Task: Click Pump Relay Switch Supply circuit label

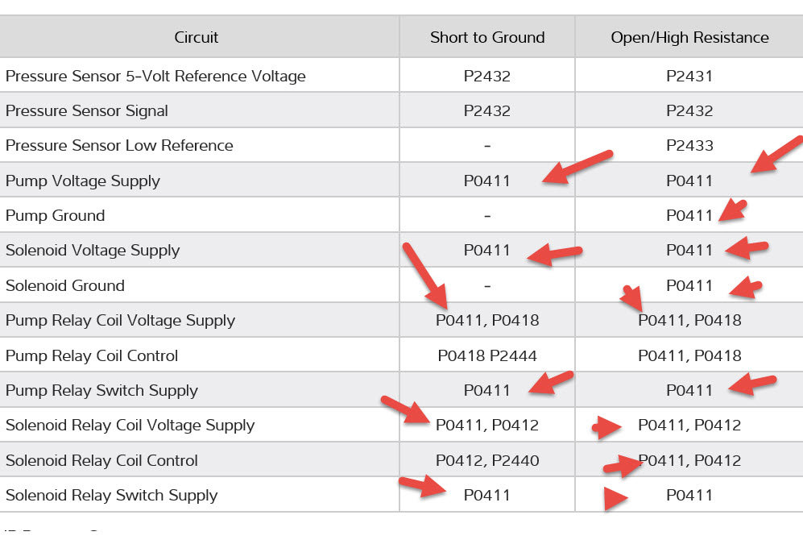Action: point(101,391)
